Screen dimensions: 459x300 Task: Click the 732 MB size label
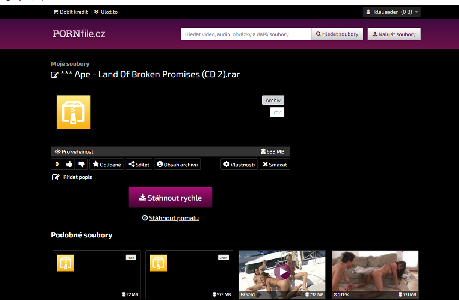click(x=314, y=294)
